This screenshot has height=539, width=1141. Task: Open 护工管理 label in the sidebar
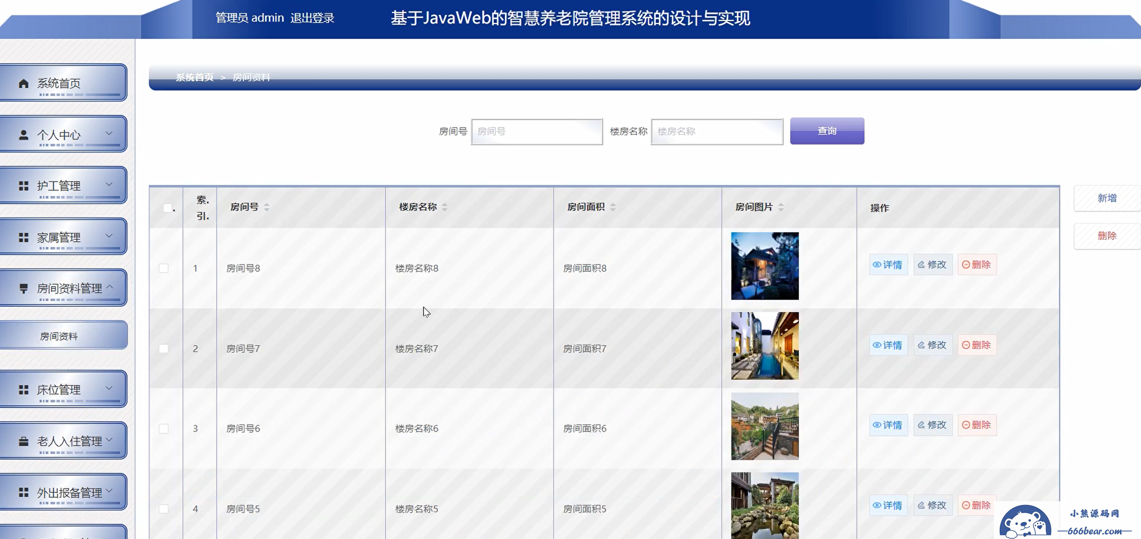pyautogui.click(x=58, y=186)
